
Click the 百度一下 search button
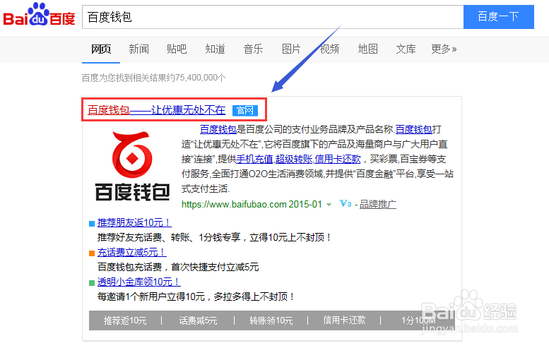[x=499, y=17]
